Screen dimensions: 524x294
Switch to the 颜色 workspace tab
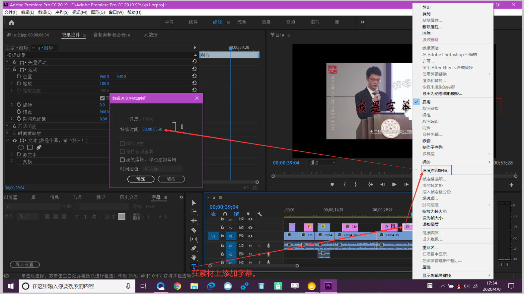click(242, 22)
